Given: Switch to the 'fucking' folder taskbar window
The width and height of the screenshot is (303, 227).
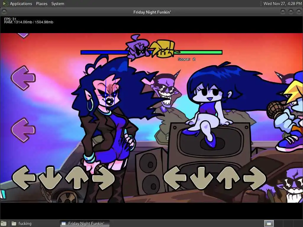Looking at the screenshot, I should tap(21, 223).
